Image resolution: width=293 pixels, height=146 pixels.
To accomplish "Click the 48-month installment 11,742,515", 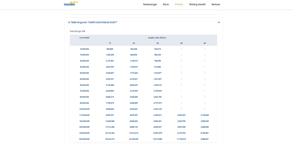I will click(x=181, y=139).
